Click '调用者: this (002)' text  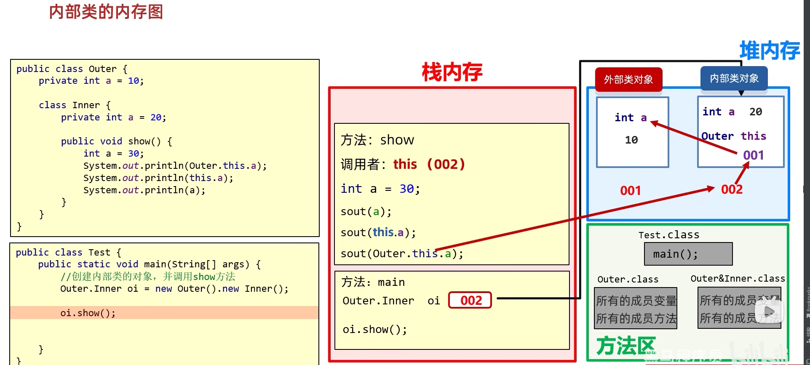(403, 164)
